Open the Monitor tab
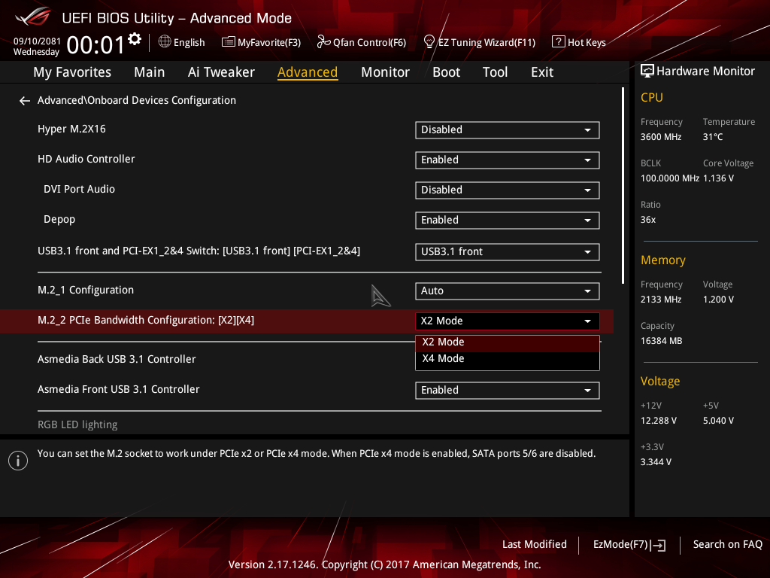The height and width of the screenshot is (578, 770). [x=385, y=72]
